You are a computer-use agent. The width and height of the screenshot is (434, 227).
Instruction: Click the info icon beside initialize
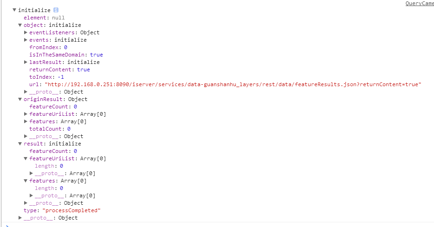(x=56, y=10)
